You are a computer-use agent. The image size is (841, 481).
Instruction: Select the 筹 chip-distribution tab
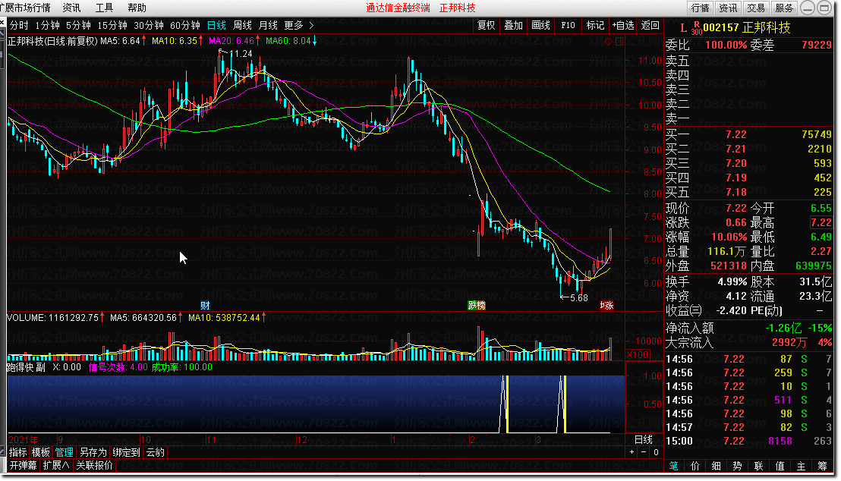coord(822,466)
